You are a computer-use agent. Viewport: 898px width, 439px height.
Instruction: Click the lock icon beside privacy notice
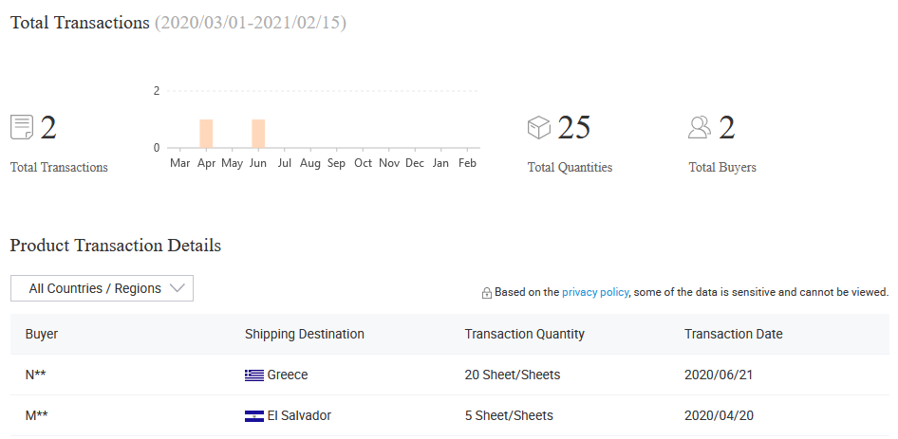click(487, 293)
